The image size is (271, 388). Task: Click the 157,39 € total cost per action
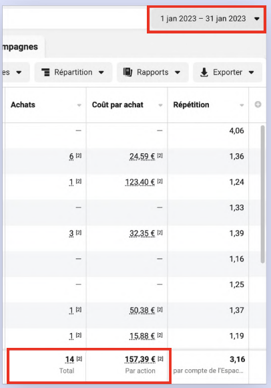pos(140,359)
